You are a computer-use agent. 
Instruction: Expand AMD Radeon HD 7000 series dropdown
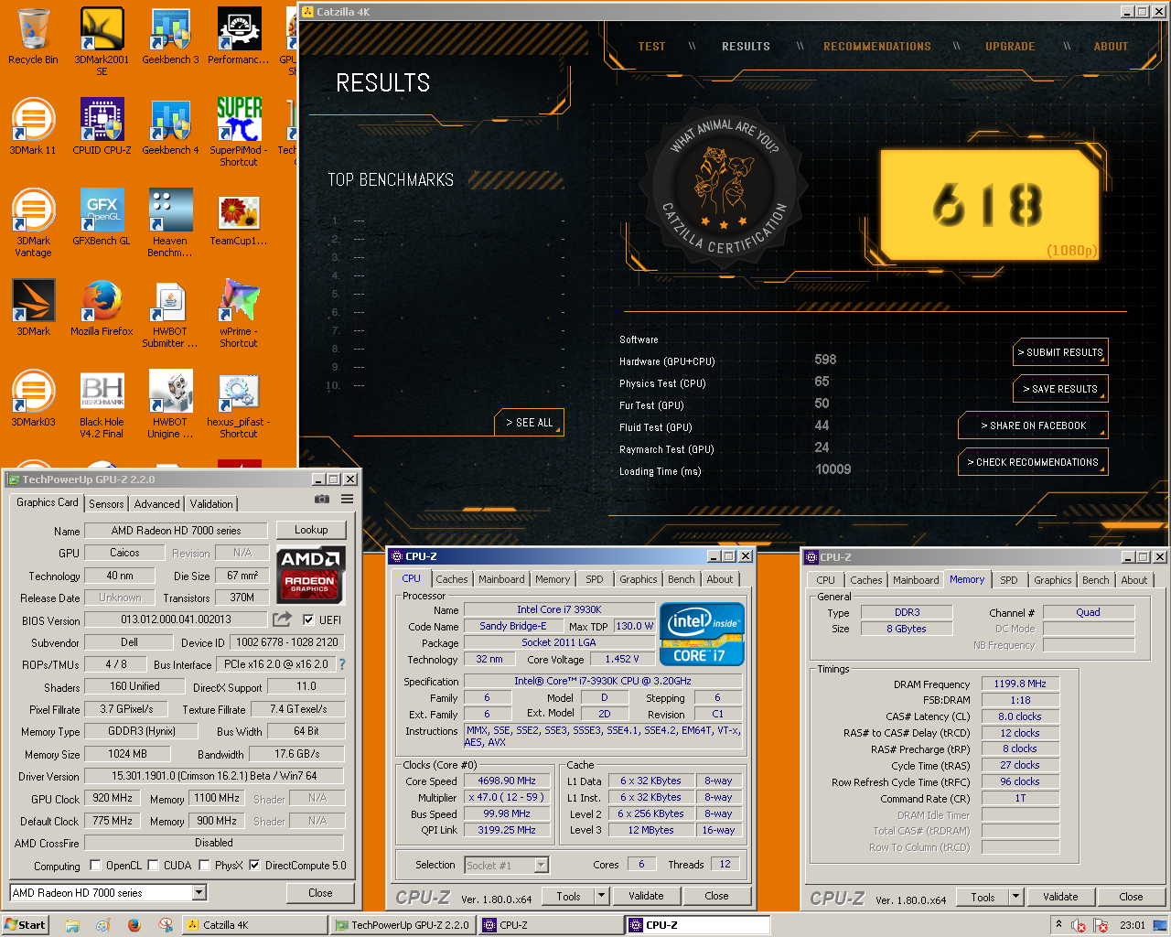pyautogui.click(x=199, y=892)
